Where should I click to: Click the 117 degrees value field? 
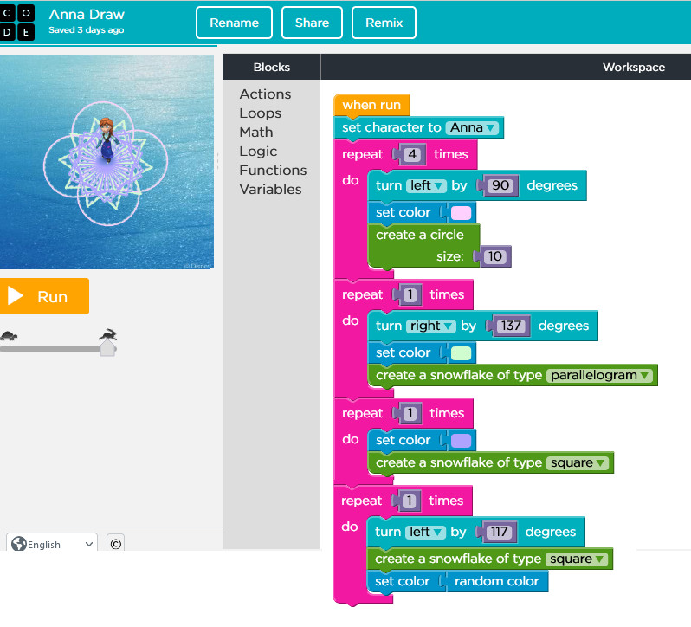[x=499, y=532]
